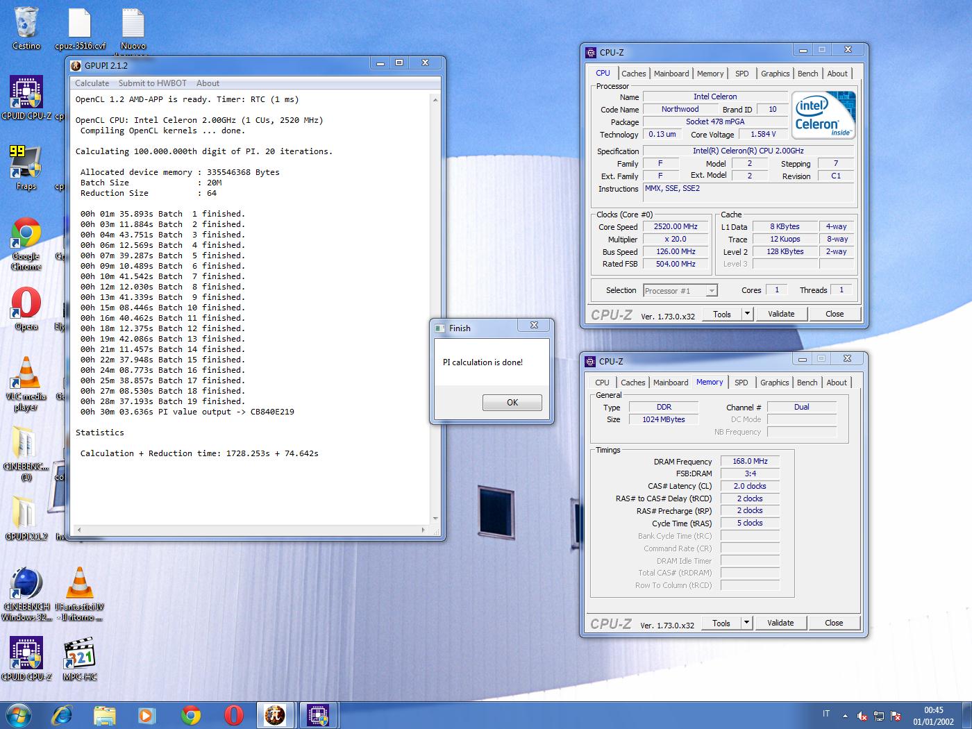Switch to CPU tab in bottom CPU-Z
Image resolution: width=972 pixels, height=729 pixels.
tap(602, 383)
